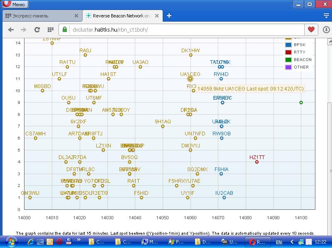Click the green security padlock icon
This screenshot has width=332, height=248.
click(65, 29)
